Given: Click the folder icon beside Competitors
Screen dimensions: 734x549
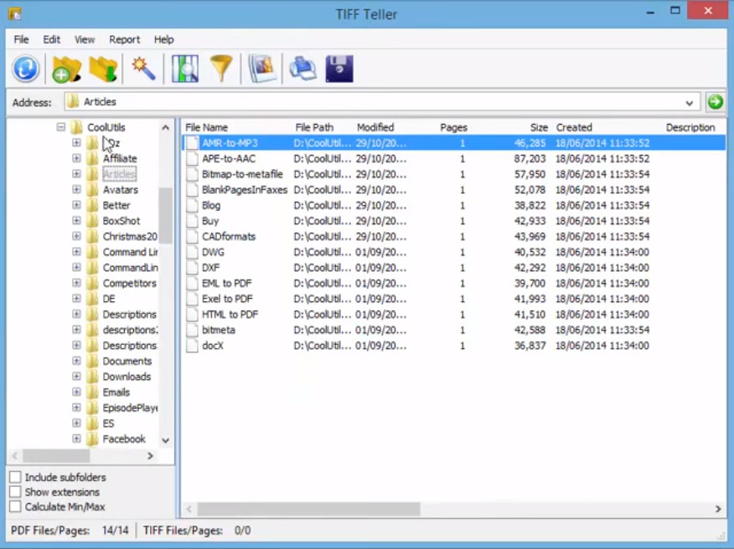Looking at the screenshot, I should [93, 284].
